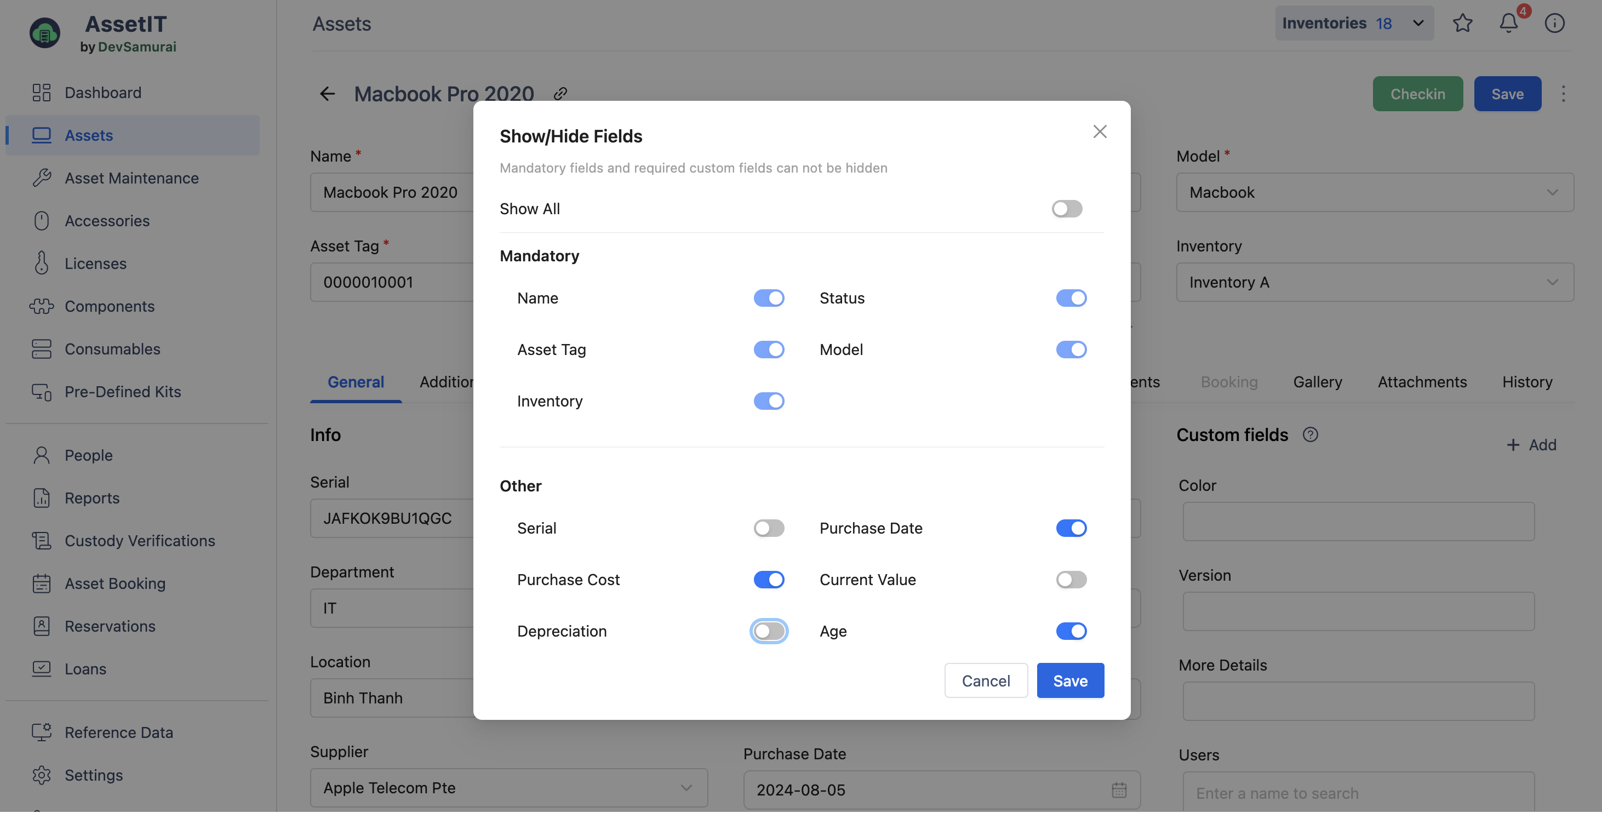Screen dimensions: 1602x813
Task: Open the info circle icon
Action: pos(1554,24)
